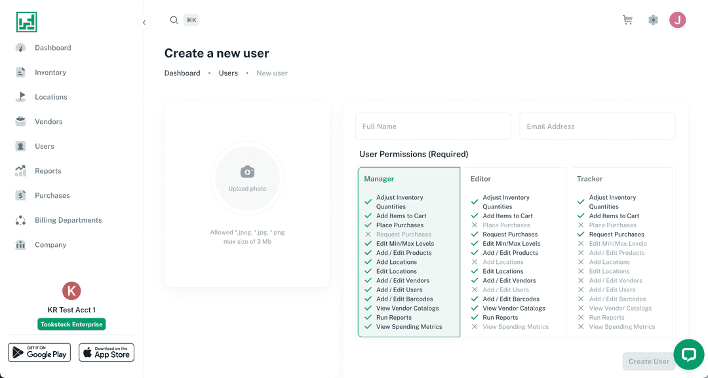Click the Email Address field
The height and width of the screenshot is (378, 708).
click(x=597, y=126)
